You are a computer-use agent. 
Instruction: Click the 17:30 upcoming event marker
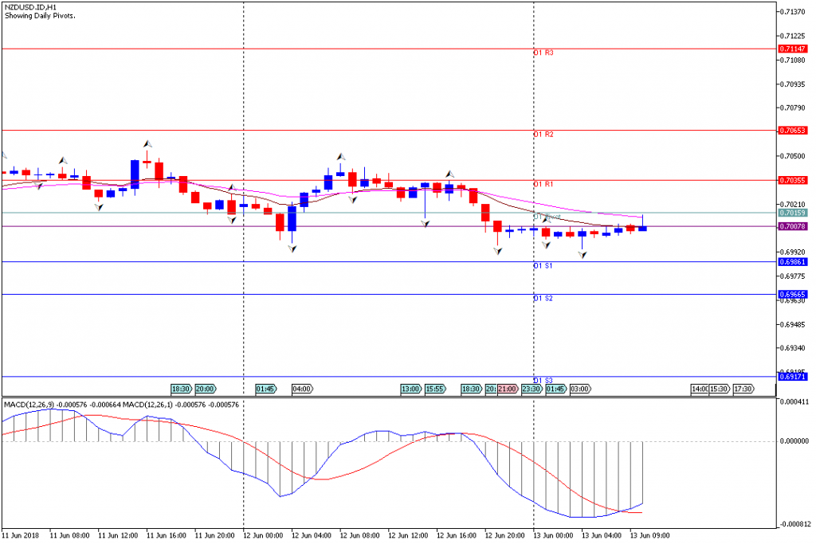(743, 389)
